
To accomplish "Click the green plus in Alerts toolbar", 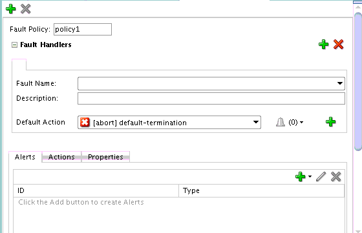I will coord(301,177).
